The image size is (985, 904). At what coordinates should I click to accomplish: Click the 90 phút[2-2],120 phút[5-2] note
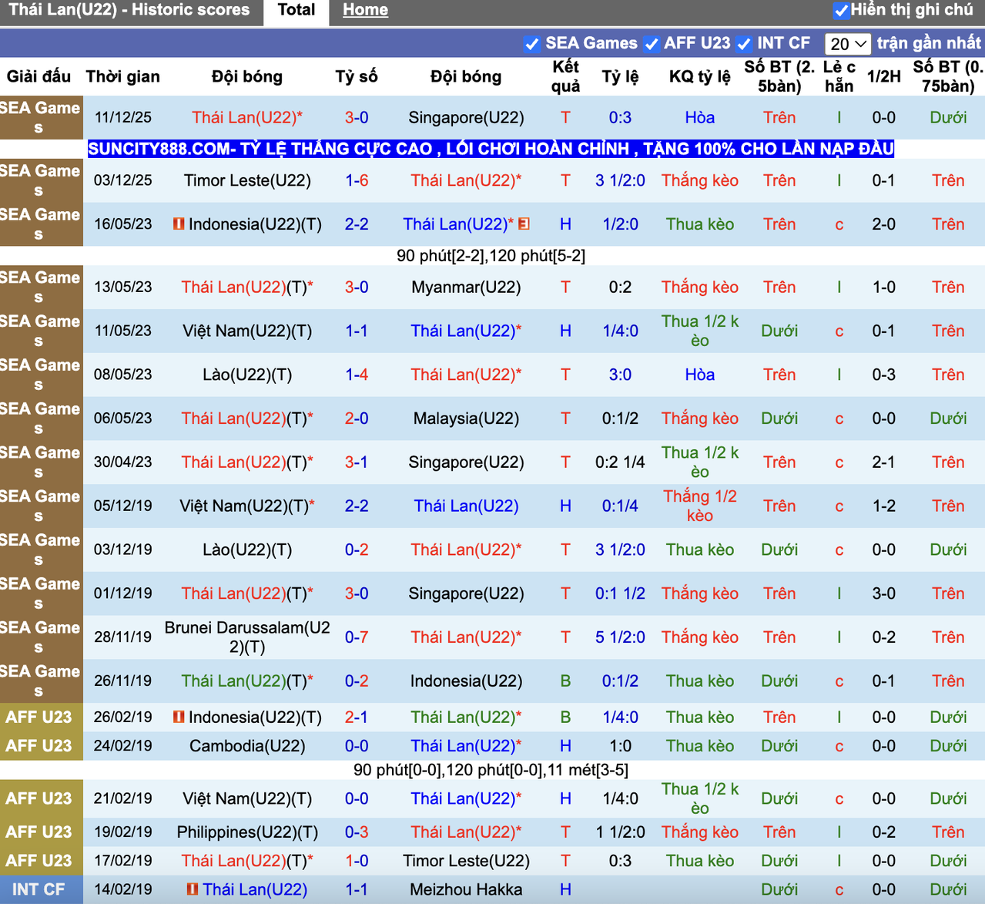pyautogui.click(x=491, y=256)
